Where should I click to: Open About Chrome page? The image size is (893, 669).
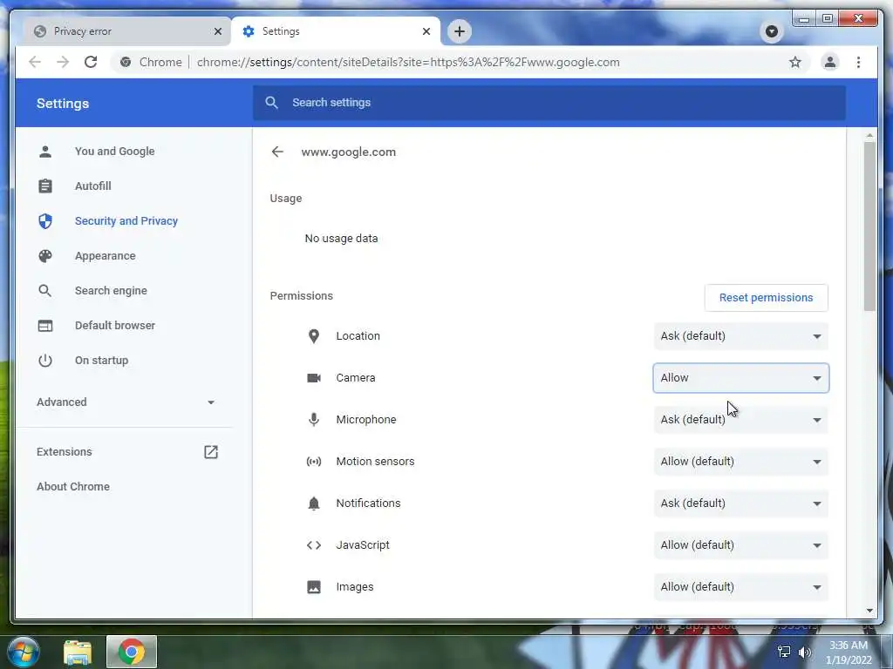[73, 486]
